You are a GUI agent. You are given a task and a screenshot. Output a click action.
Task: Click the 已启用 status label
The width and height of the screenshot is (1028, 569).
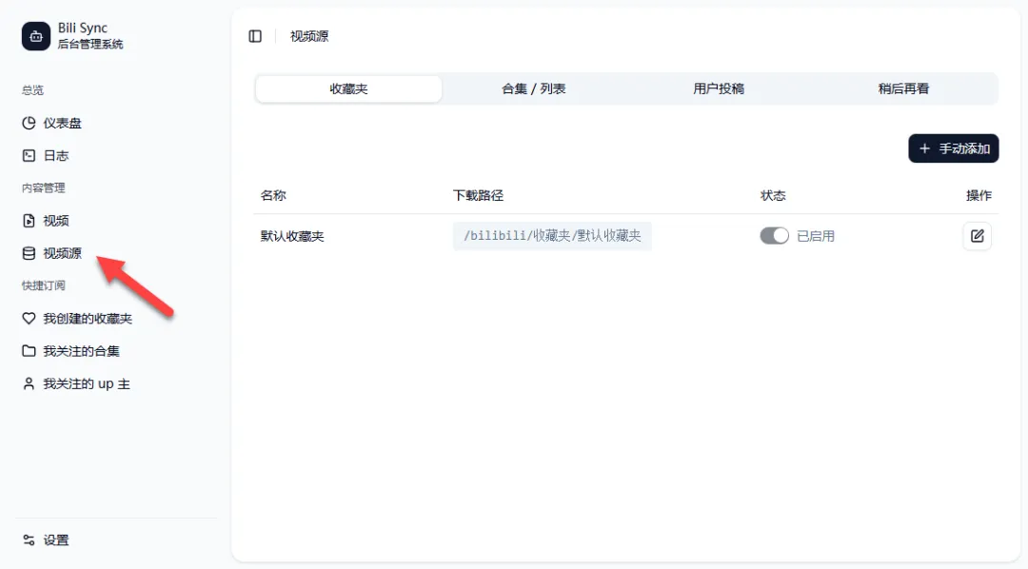click(816, 236)
